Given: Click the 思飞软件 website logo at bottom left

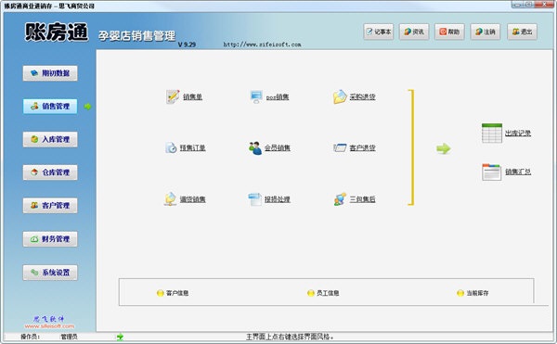Looking at the screenshot, I should coord(49,322).
